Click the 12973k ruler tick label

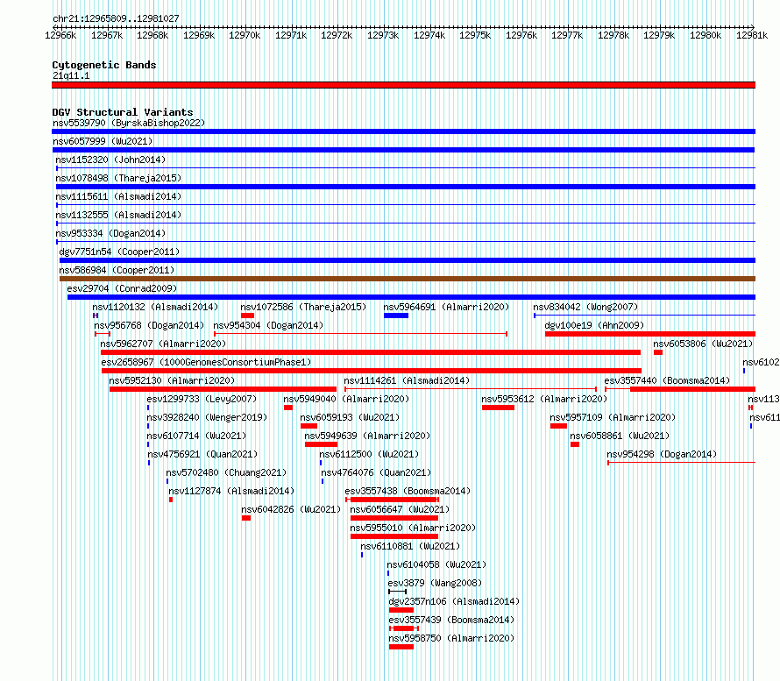point(383,35)
